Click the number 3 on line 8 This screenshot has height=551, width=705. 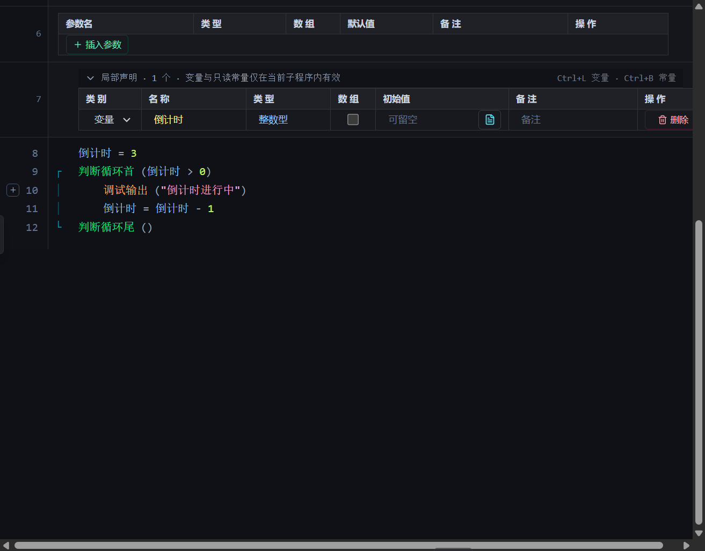pos(134,154)
